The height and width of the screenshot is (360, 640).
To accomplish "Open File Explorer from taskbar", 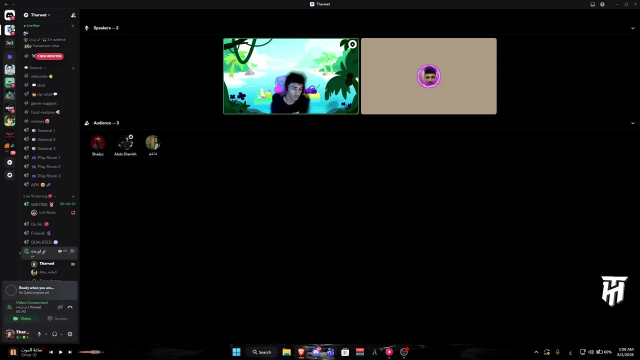I will (286, 352).
